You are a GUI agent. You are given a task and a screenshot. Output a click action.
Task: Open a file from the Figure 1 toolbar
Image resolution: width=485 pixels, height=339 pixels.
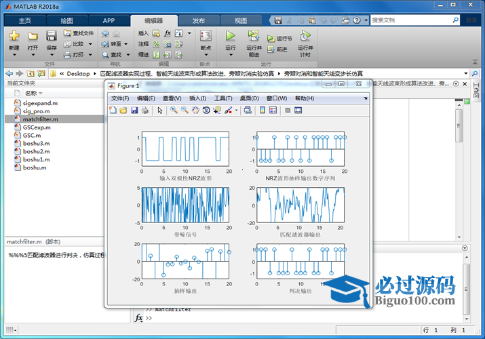tap(123, 111)
